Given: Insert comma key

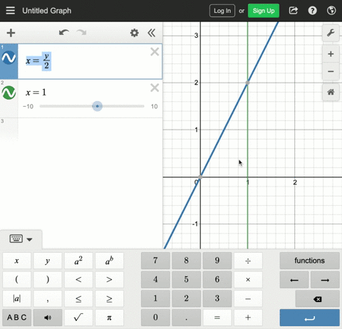Looking at the screenshot, I should (48, 298).
